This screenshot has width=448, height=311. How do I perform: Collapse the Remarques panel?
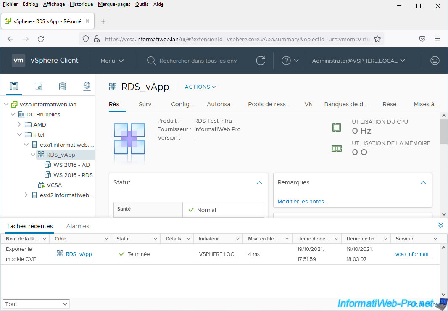coord(423,183)
